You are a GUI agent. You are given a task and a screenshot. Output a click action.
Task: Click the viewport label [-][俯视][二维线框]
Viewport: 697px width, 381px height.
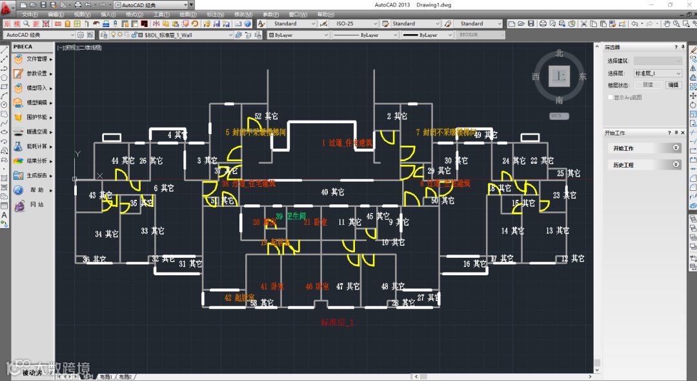coord(79,48)
